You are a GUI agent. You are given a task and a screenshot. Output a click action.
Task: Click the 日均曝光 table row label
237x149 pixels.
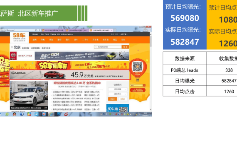click(185, 81)
